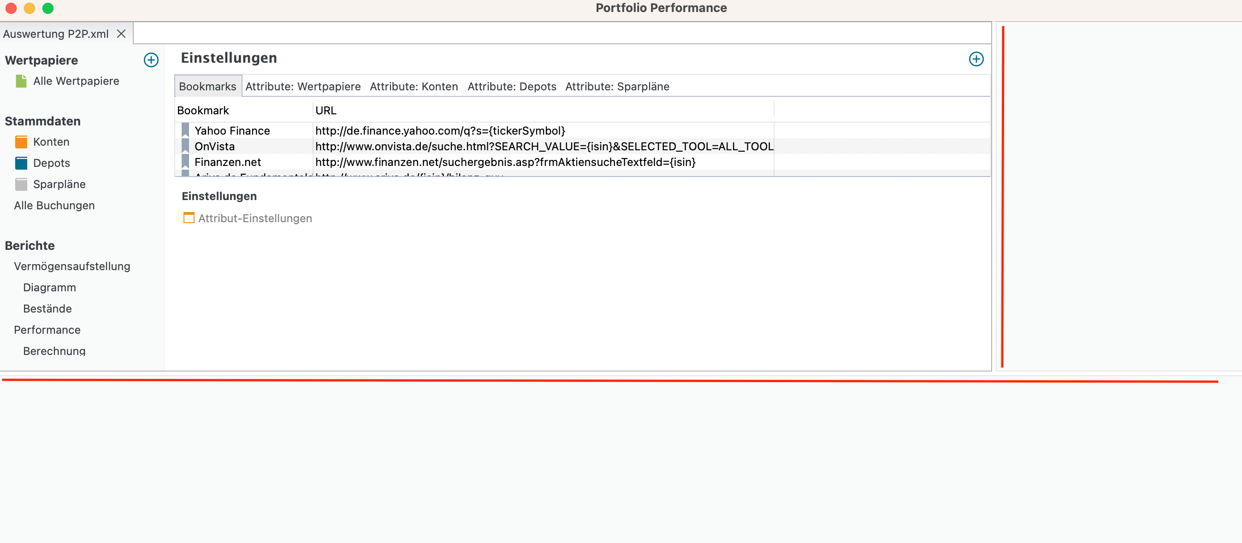Click gray Sparpläne icon in sidebar
This screenshot has height=543, width=1242.
[21, 184]
